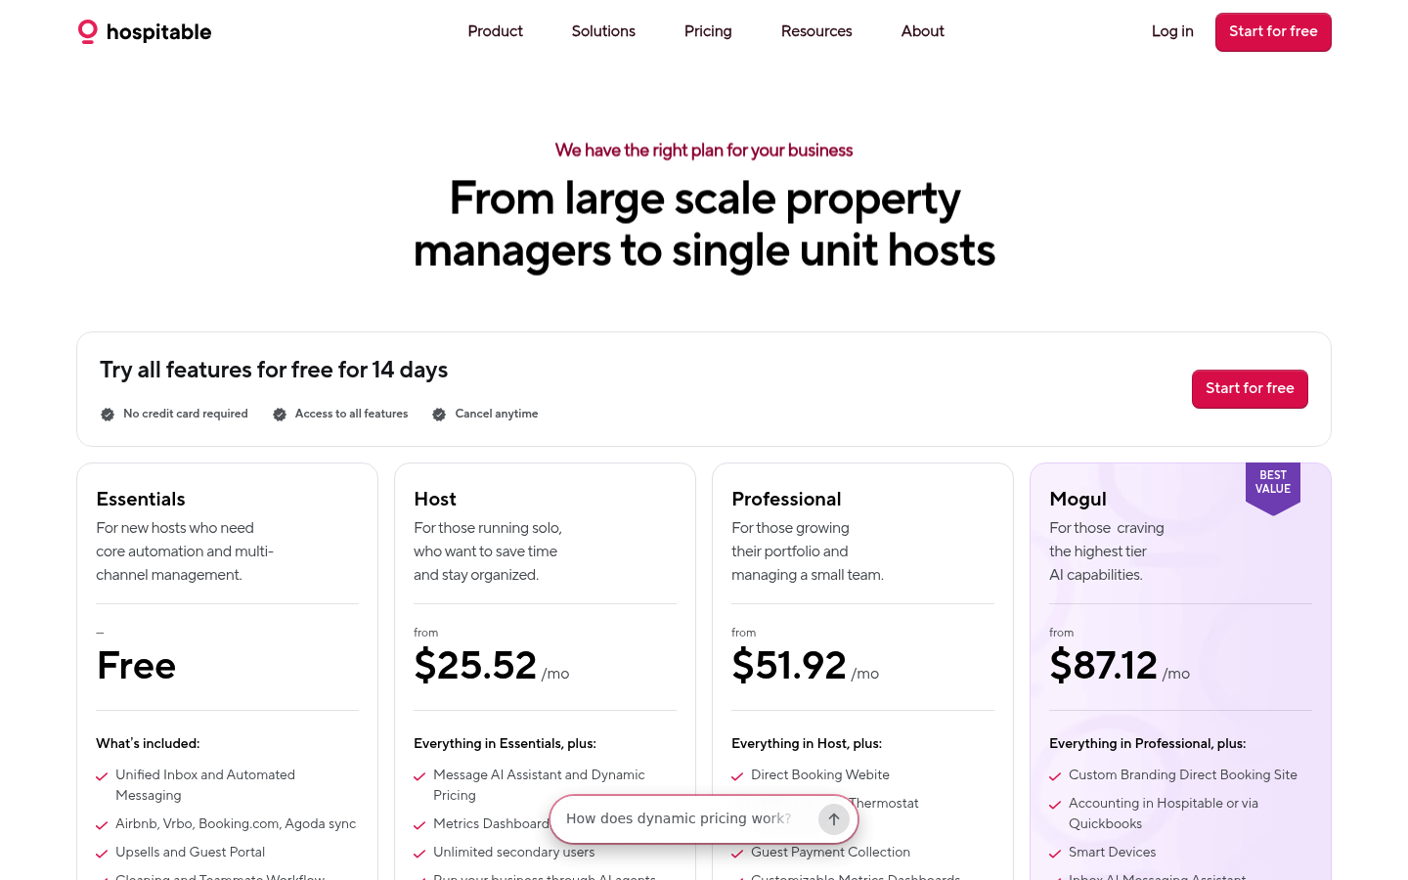Open the Solutions menu

pos(603,31)
